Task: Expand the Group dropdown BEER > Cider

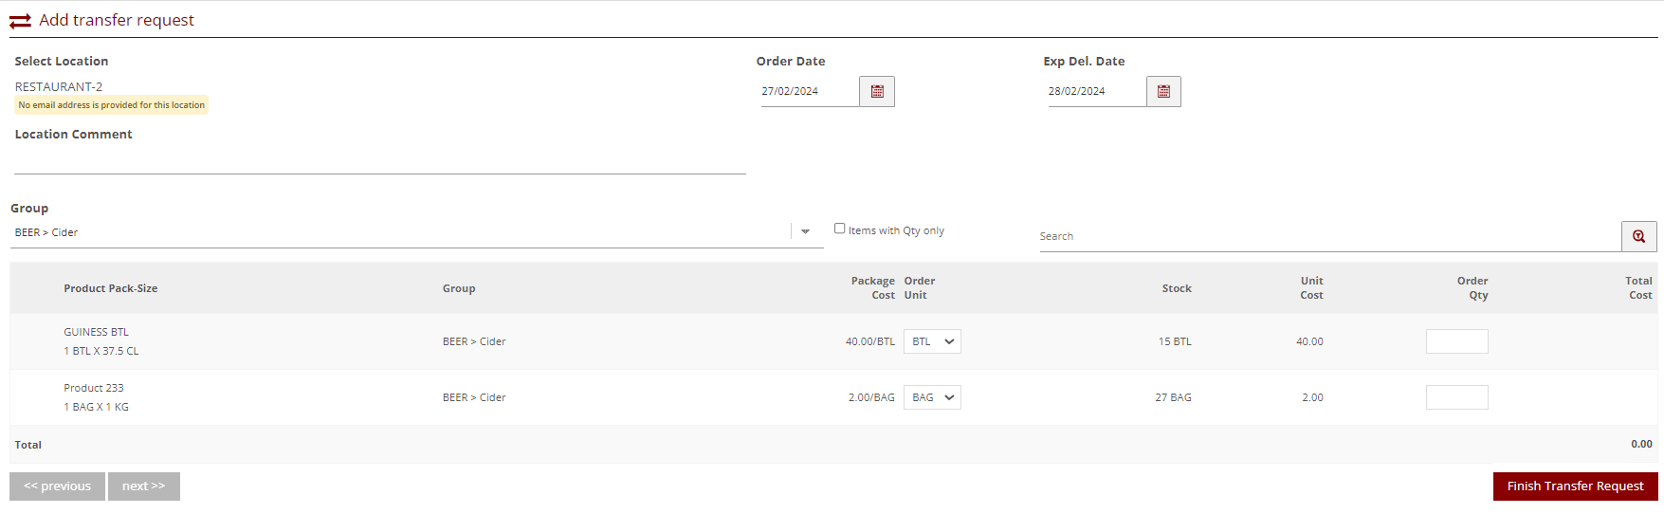Action: coord(805,232)
